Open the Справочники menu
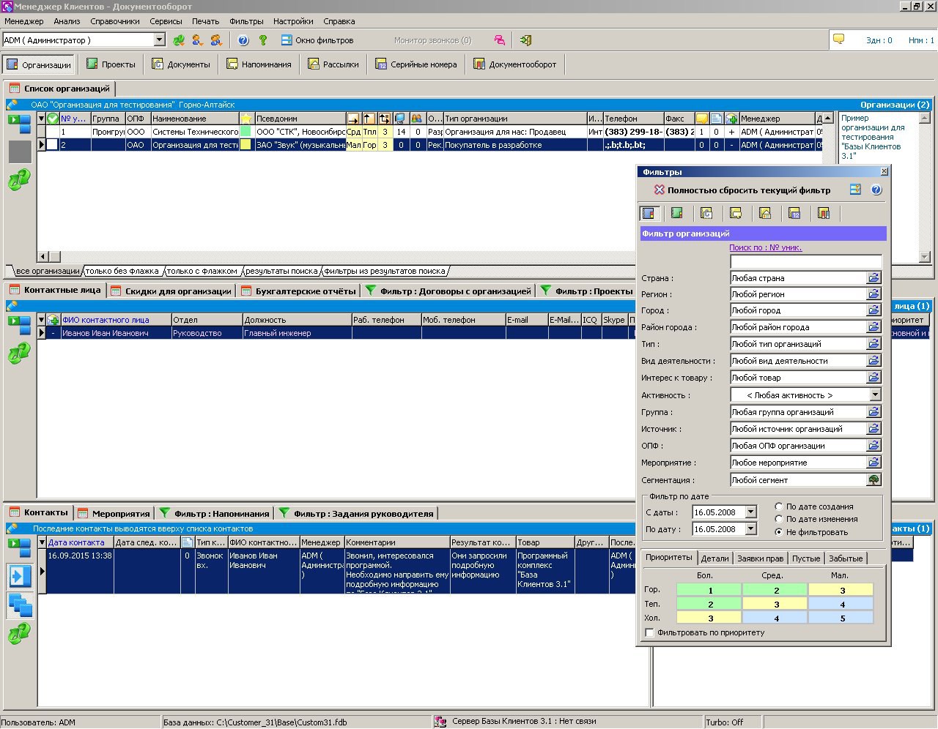 point(115,21)
